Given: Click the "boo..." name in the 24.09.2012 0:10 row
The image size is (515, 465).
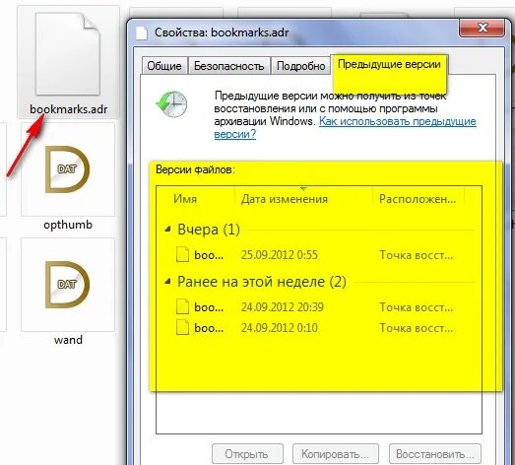Looking at the screenshot, I should pyautogui.click(x=209, y=328).
